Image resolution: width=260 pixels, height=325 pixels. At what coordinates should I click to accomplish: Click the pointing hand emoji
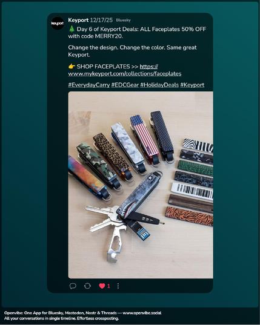click(72, 67)
